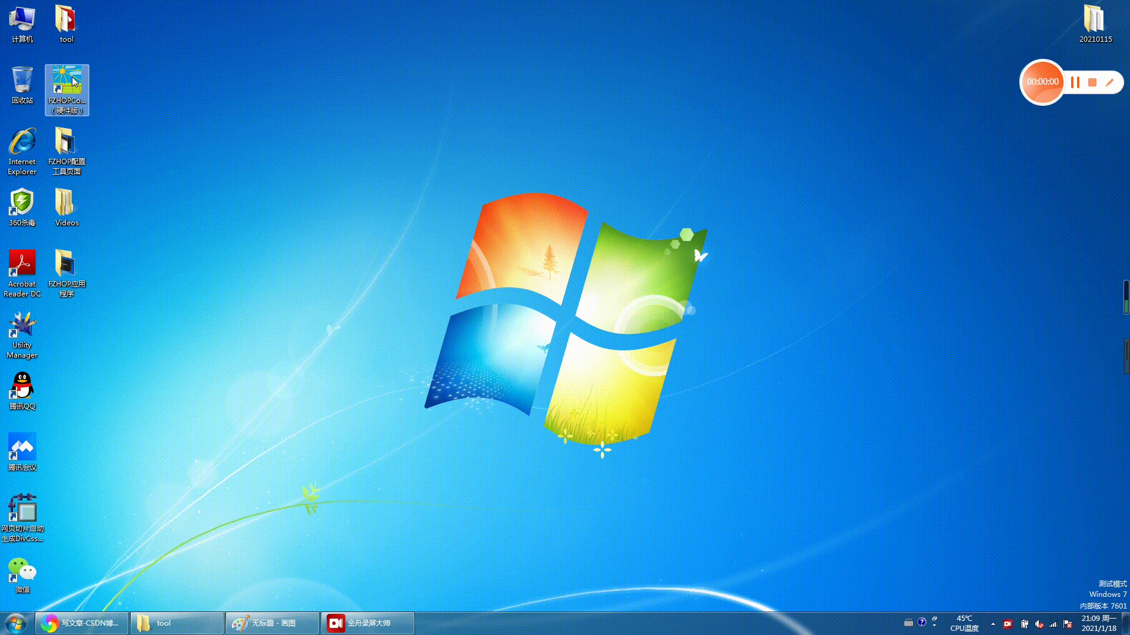The height and width of the screenshot is (635, 1130).
Task: Click the orange 00:00:00 recording timer
Action: tap(1042, 82)
